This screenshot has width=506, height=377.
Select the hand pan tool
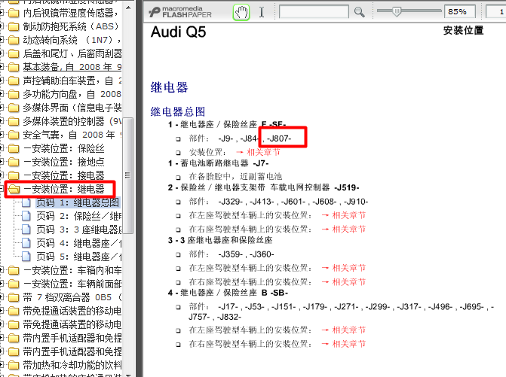coord(241,12)
